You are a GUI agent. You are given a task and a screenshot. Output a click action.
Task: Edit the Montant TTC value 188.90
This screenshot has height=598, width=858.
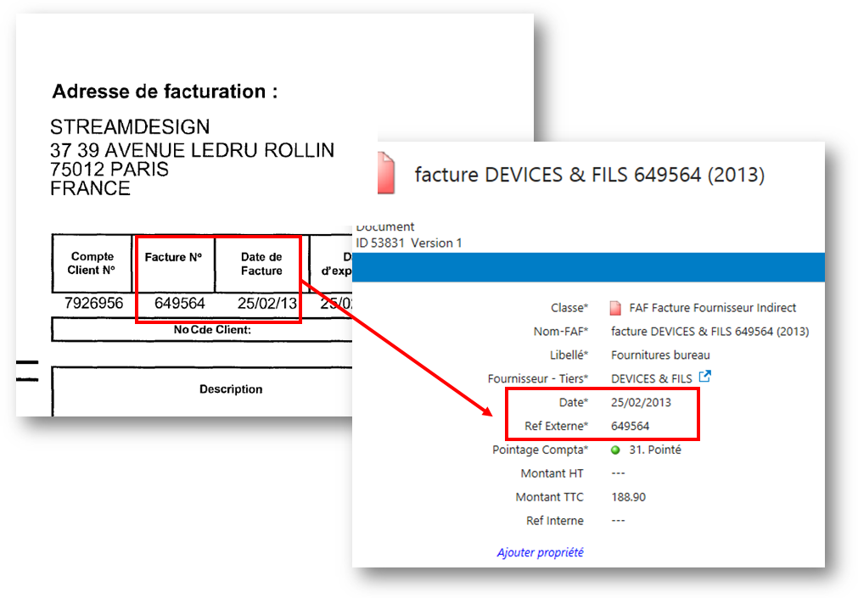coord(628,497)
